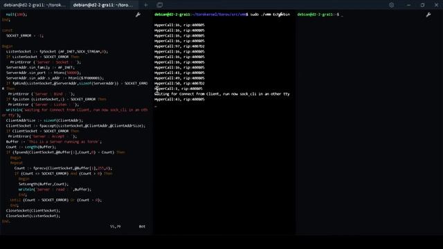The image size is (443, 249).
Task: Click the 'Bot' scroll indicator in vim status
Action: [142, 226]
